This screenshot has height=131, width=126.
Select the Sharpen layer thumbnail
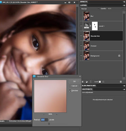87,46
